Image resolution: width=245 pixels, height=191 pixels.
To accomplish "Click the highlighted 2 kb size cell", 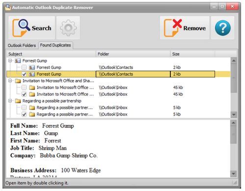I will point(192,74).
